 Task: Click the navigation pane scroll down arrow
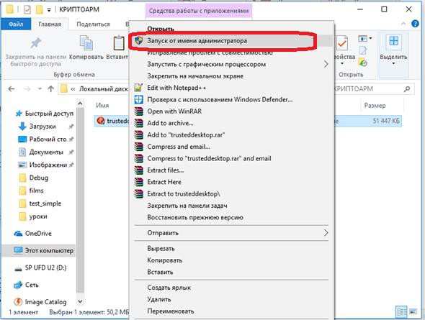point(80,301)
